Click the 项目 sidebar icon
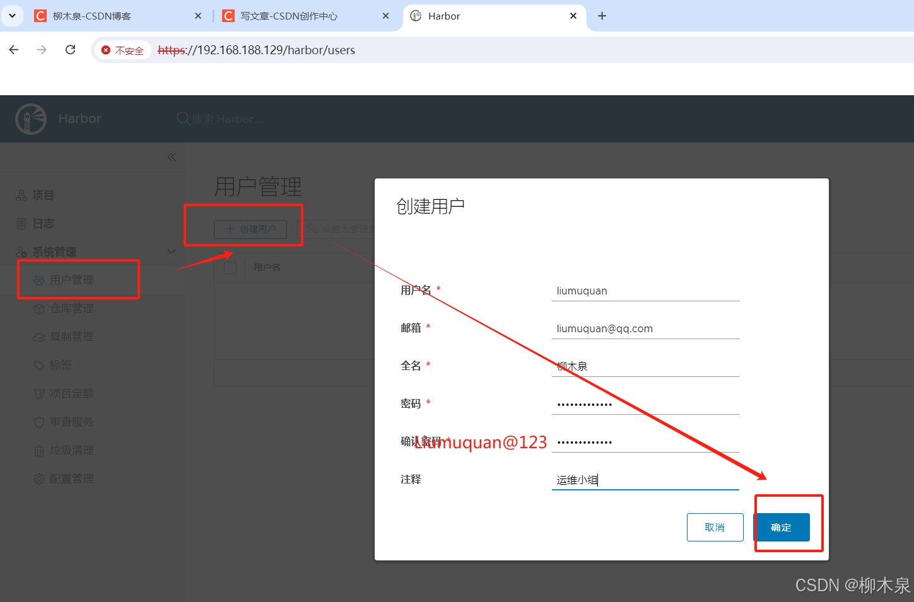The height and width of the screenshot is (602, 914). pyautogui.click(x=21, y=195)
